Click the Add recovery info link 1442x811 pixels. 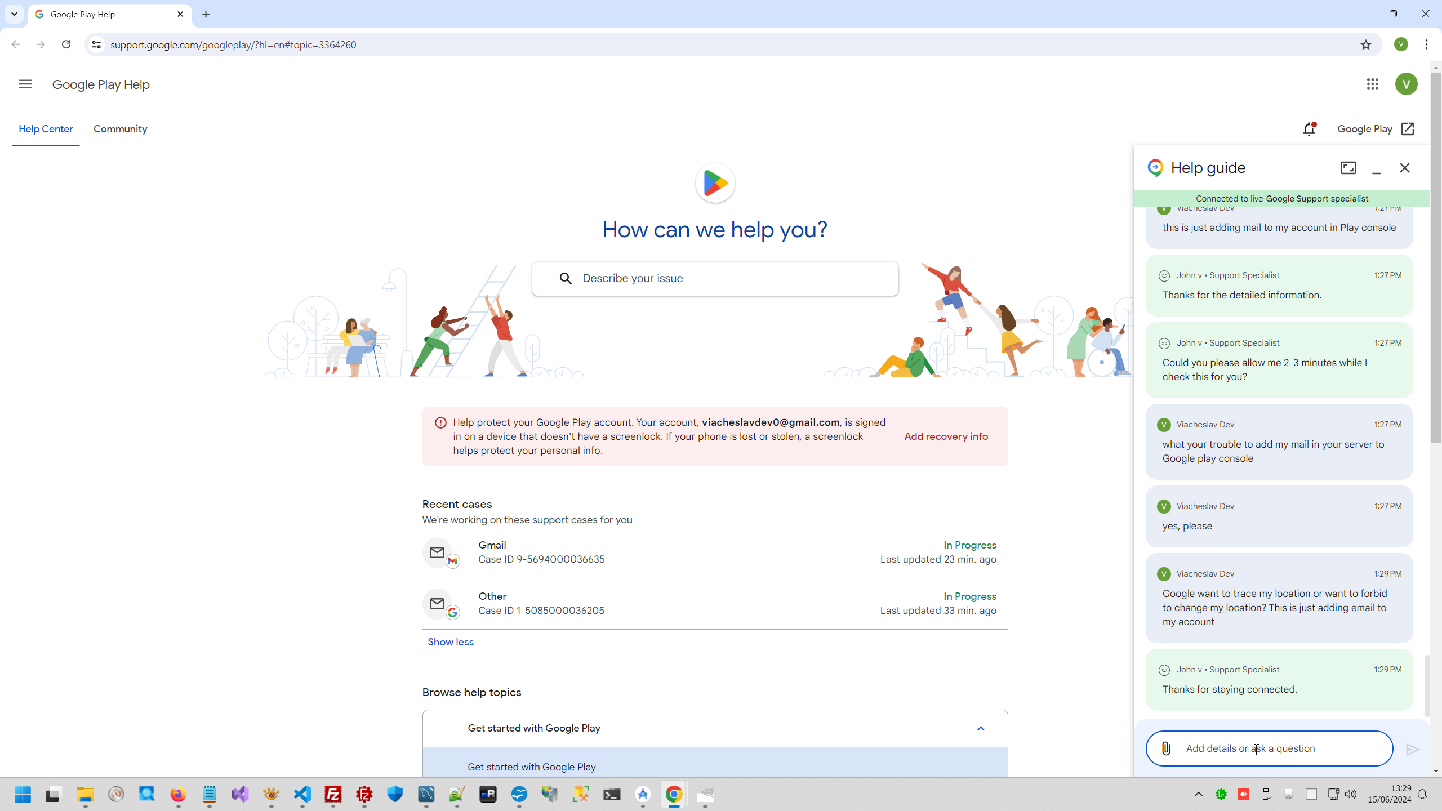tap(946, 436)
